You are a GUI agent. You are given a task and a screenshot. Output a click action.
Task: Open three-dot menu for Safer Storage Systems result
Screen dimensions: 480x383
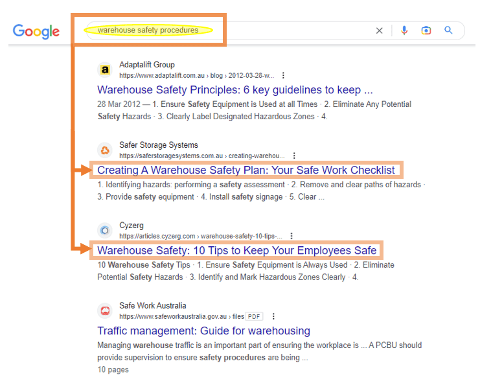294,156
